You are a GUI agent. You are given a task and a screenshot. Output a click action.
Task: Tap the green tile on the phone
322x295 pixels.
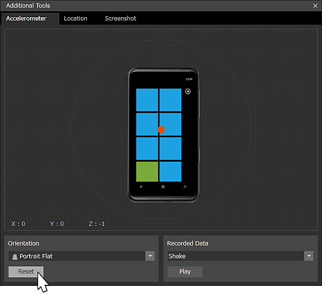[147, 171]
